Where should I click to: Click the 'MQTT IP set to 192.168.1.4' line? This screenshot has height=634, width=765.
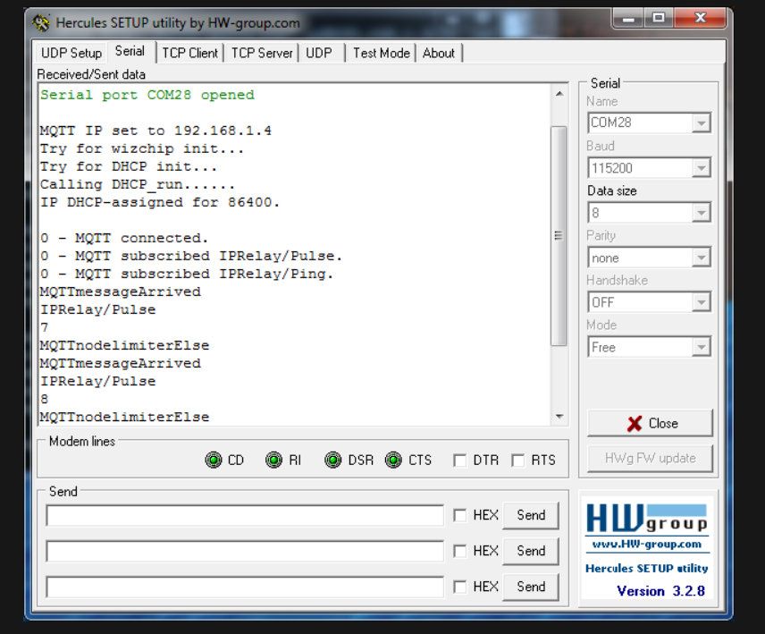pyautogui.click(x=156, y=131)
